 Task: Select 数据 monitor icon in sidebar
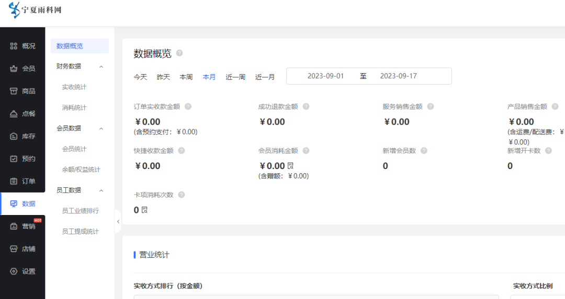[x=14, y=204]
